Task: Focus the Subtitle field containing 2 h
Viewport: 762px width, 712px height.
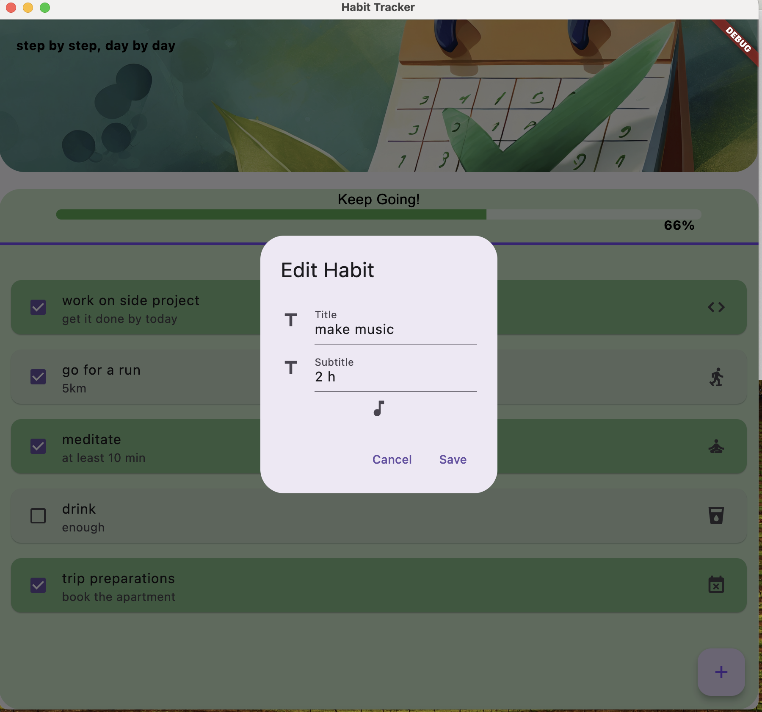Action: 395,377
